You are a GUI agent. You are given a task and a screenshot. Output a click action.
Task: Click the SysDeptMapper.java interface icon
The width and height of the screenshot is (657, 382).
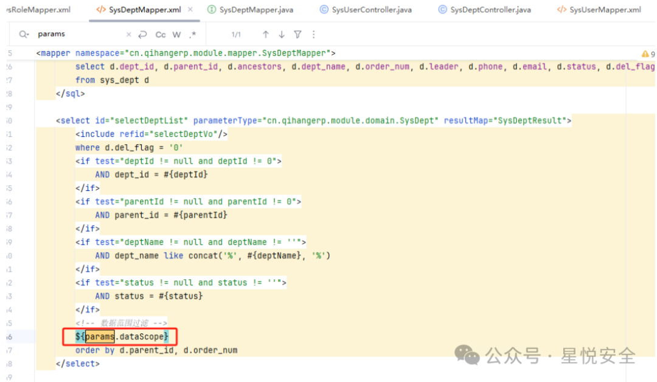[x=212, y=9]
